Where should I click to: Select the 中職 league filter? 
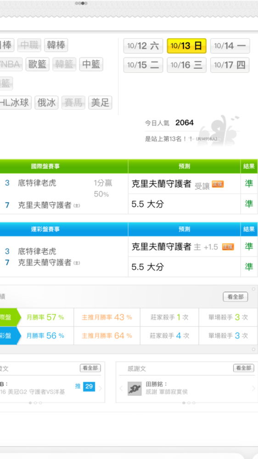coord(29,45)
